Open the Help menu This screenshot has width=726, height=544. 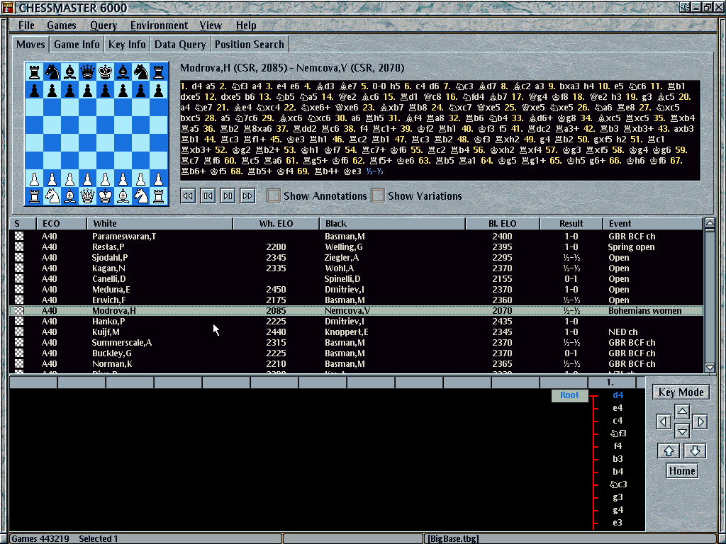(246, 25)
